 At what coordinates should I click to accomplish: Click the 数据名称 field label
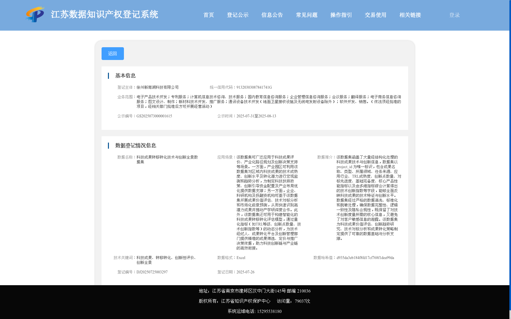(x=127, y=157)
